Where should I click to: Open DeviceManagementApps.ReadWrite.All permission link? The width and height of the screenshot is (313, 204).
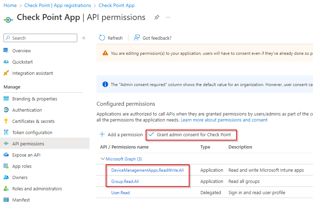click(147, 170)
